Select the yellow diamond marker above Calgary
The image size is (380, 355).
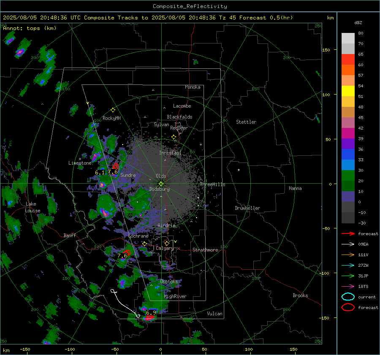coord(167,243)
